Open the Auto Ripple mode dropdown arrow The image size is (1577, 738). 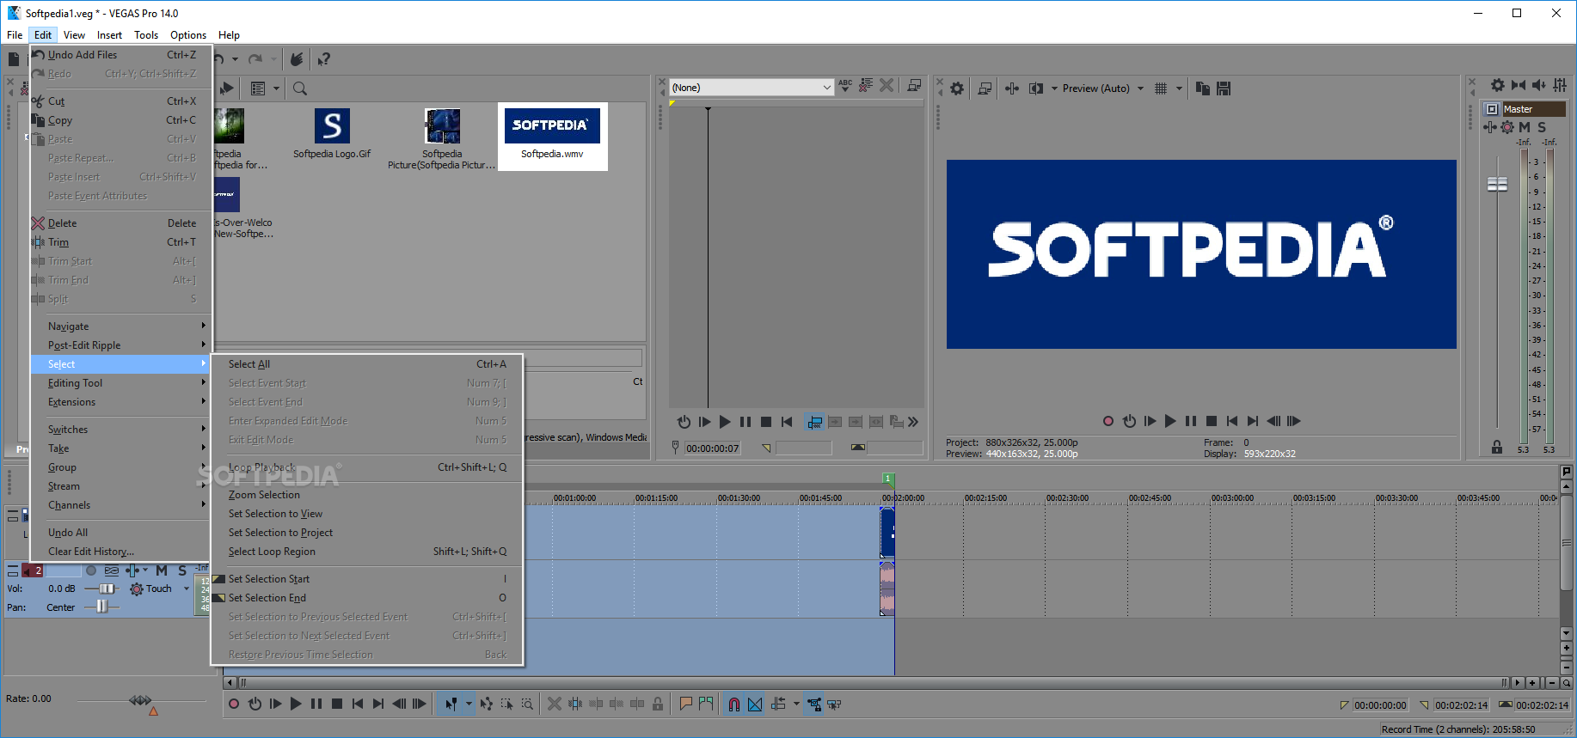[x=796, y=704]
